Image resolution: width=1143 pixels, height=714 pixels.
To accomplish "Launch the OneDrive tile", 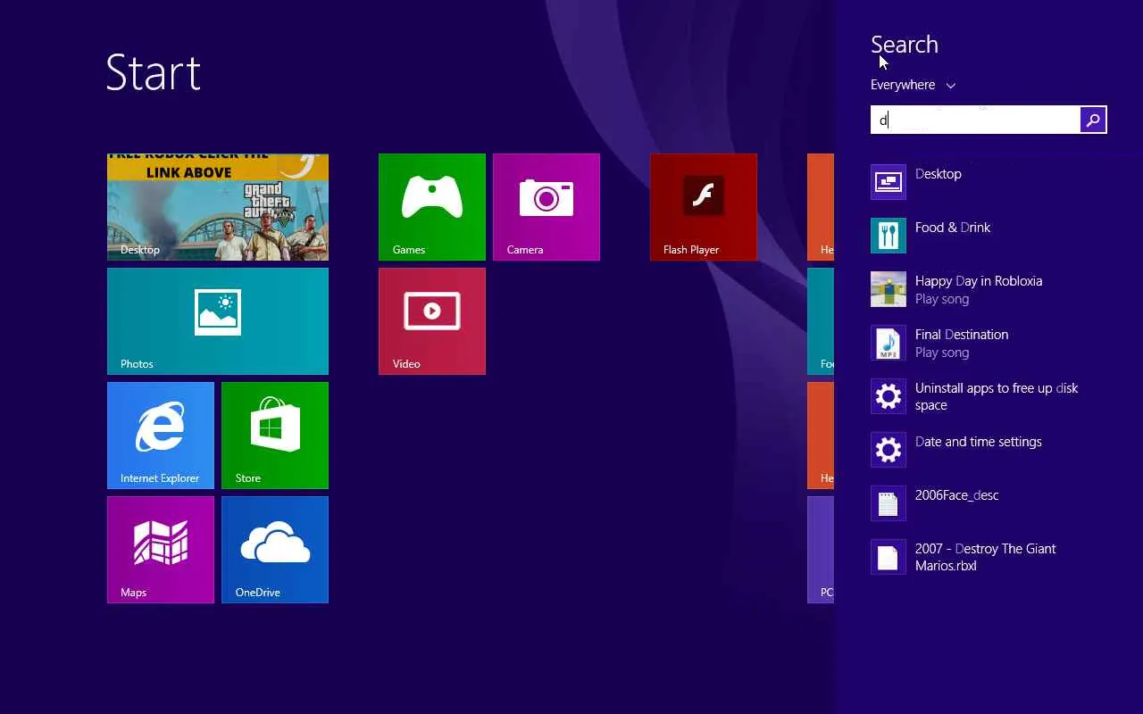I will 275,550.
